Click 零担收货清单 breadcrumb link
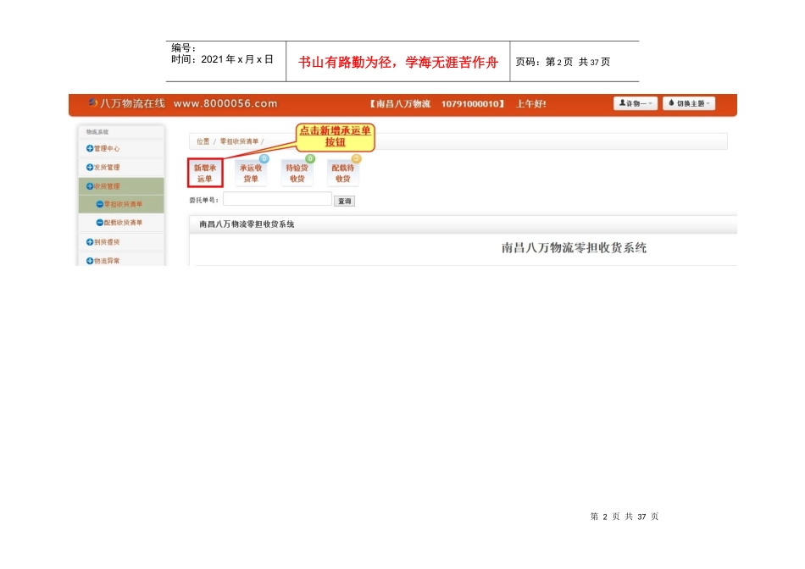Image resolution: width=805 pixels, height=569 pixels. point(239,141)
